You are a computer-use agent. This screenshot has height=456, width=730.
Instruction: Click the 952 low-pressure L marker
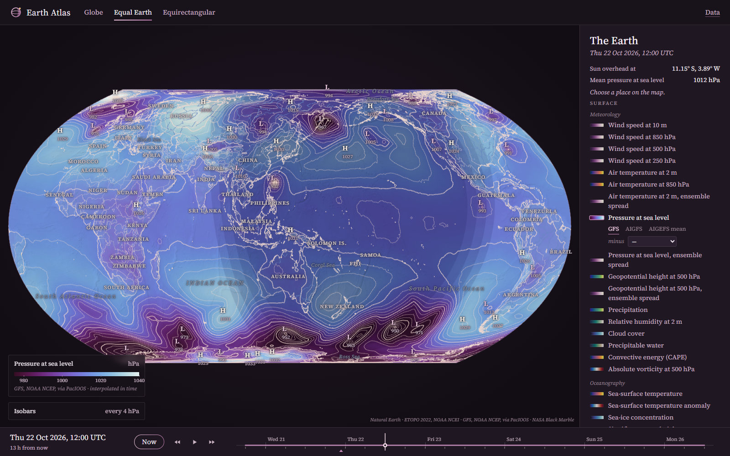[284, 329]
